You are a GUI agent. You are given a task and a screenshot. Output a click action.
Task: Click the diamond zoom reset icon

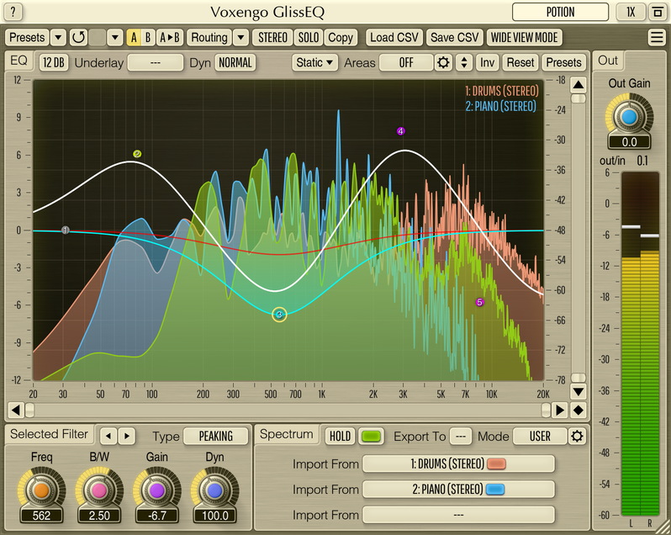[579, 410]
